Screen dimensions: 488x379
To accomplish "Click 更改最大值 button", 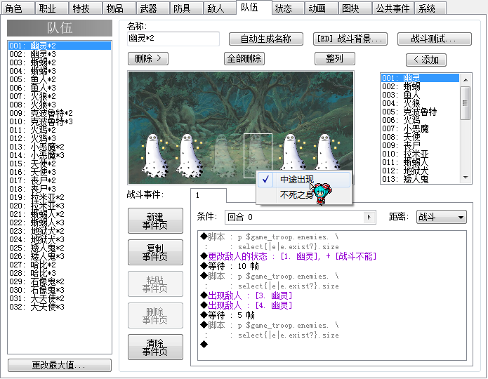I will [60, 365].
